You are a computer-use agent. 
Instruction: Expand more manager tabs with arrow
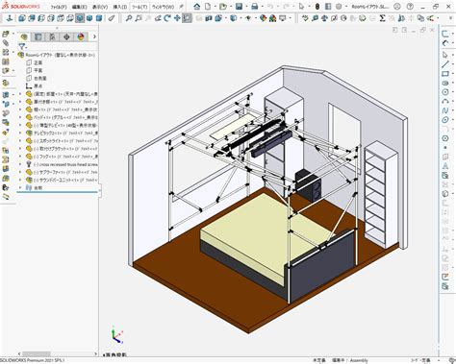94,36
